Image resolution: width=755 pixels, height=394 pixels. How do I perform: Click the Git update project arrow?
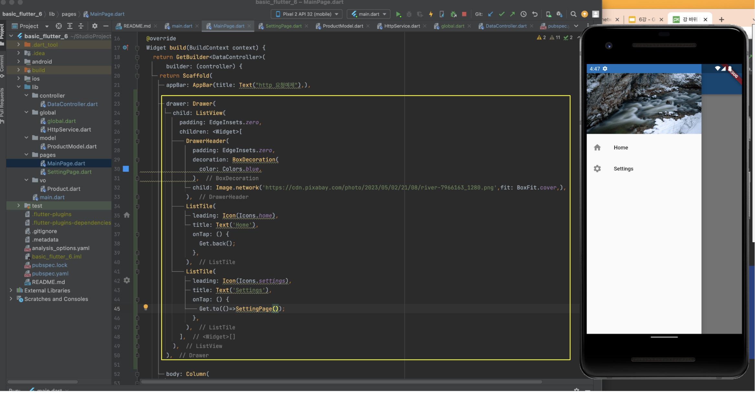point(491,14)
